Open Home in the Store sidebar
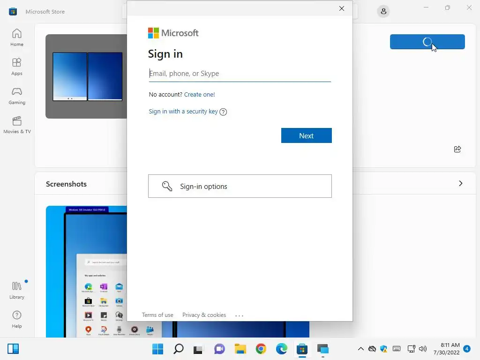The width and height of the screenshot is (480, 360). coord(17,37)
